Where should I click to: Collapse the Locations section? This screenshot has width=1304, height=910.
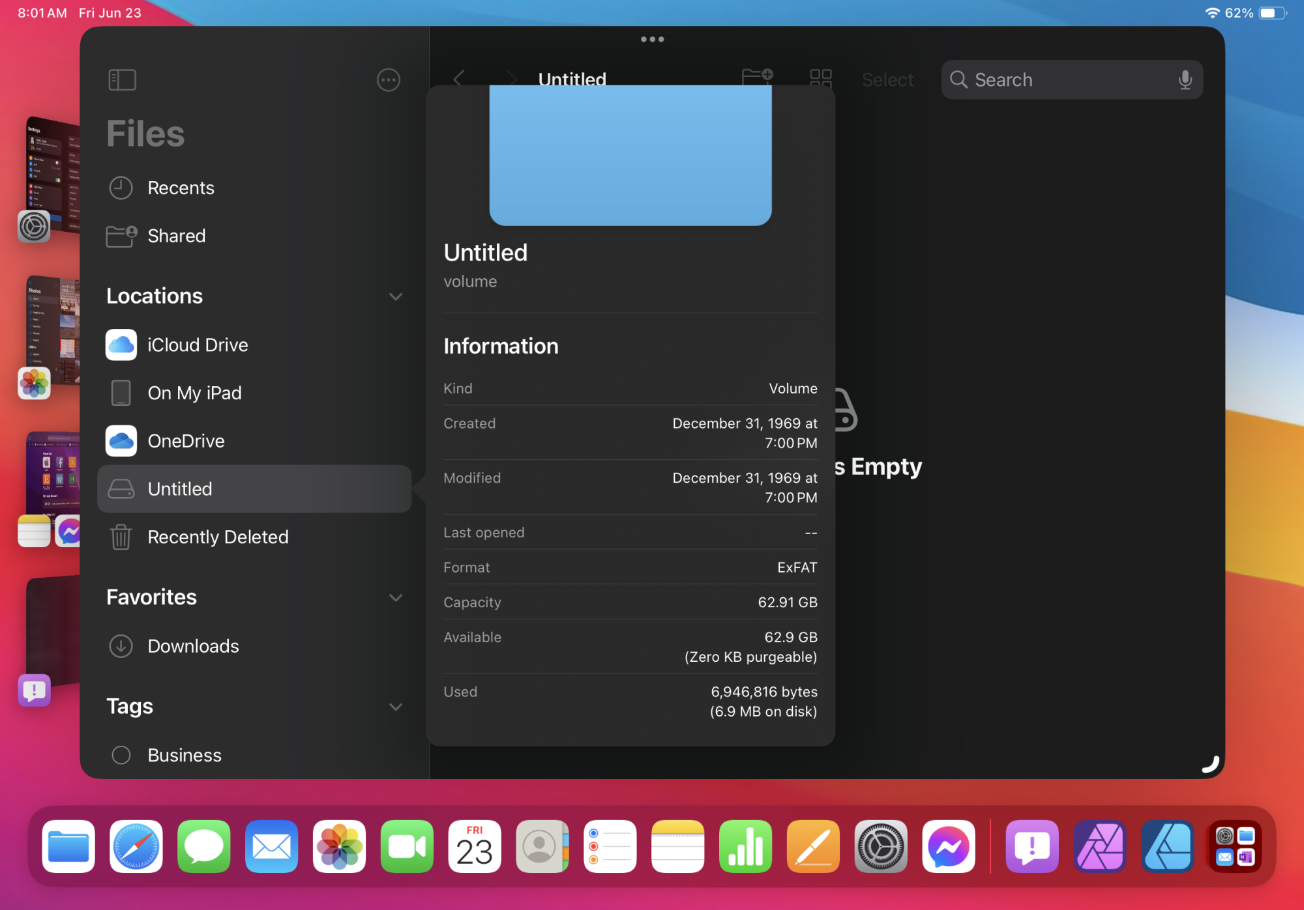[395, 296]
